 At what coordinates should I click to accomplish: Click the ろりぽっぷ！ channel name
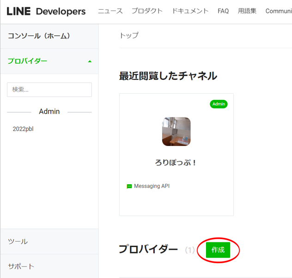pyautogui.click(x=176, y=163)
